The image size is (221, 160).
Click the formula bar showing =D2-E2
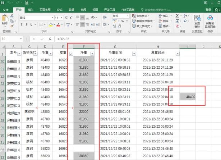coord(138,39)
